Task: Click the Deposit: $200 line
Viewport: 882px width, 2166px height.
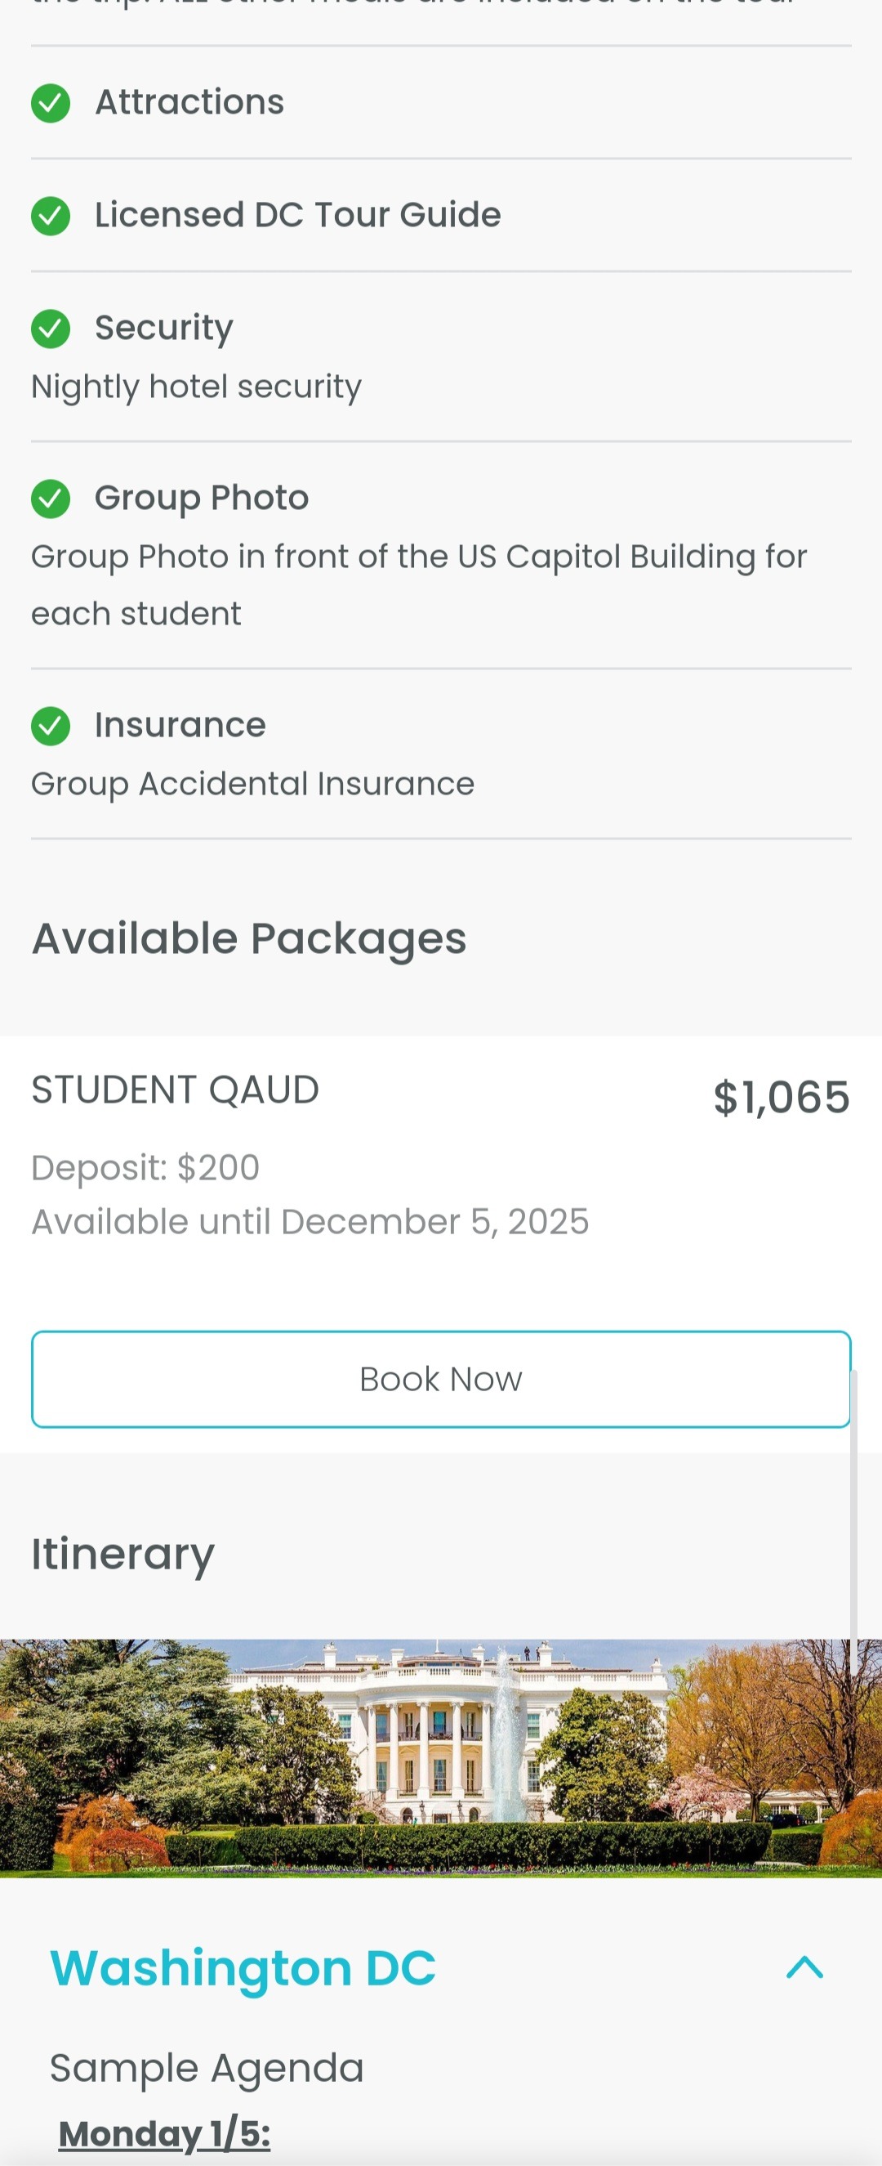Action: [x=145, y=1168]
